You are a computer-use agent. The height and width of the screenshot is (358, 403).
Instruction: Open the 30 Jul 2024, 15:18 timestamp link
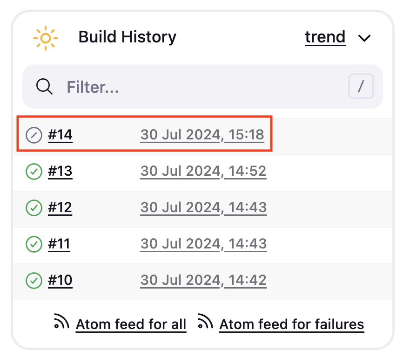[202, 135]
